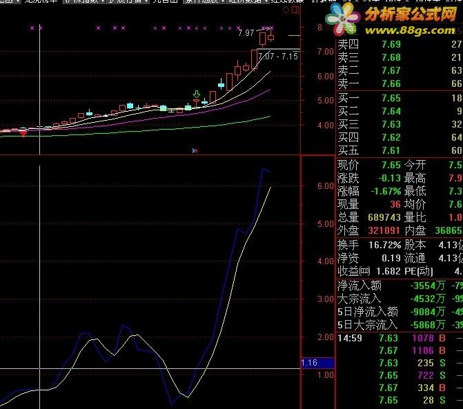Select the 买二 7.64 bid row
The height and width of the screenshot is (409, 463).
pos(400,111)
